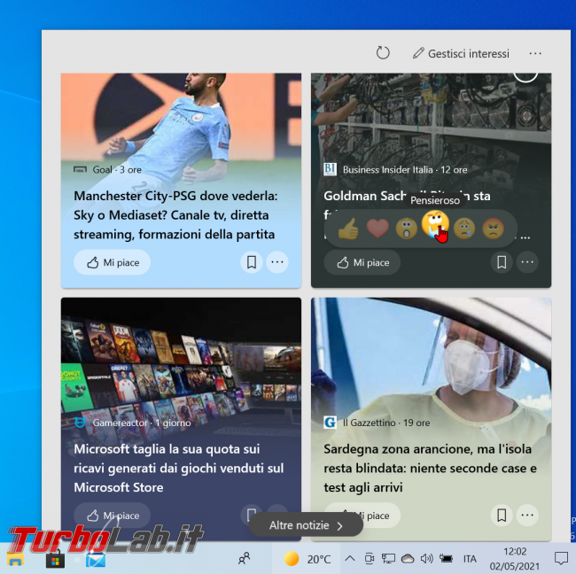The width and height of the screenshot is (576, 574).
Task: Open the battery tray icon
Action: pyautogui.click(x=446, y=559)
